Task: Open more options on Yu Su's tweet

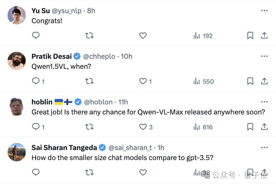Action: pyautogui.click(x=264, y=11)
